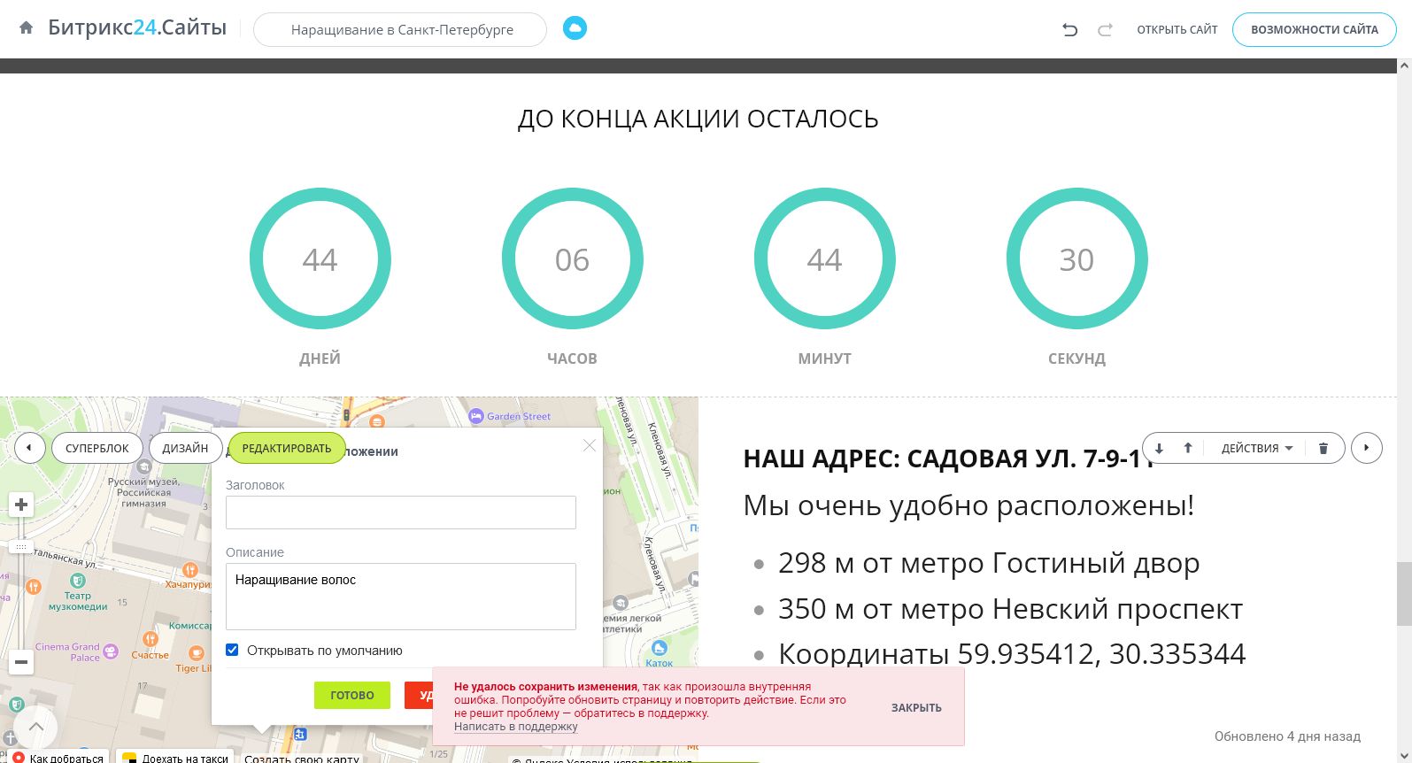Click the Описание text area
This screenshot has width=1412, height=763.
coord(401,597)
